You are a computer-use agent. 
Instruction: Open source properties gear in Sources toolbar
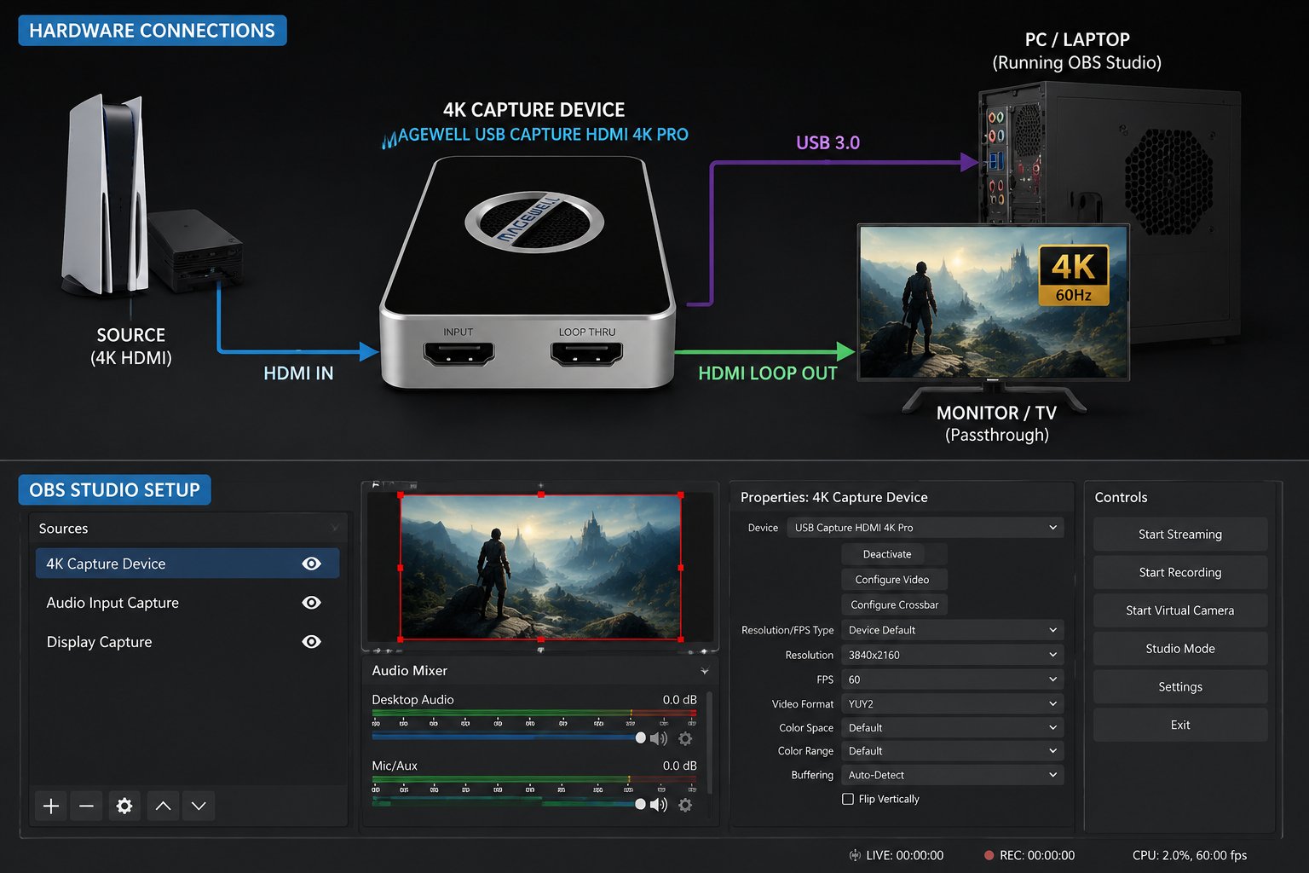(124, 806)
